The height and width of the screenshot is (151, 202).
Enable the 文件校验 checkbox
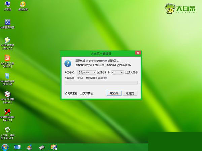tap(81, 93)
